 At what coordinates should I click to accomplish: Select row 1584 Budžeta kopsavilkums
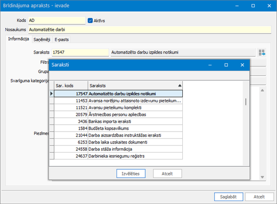coord(118,128)
